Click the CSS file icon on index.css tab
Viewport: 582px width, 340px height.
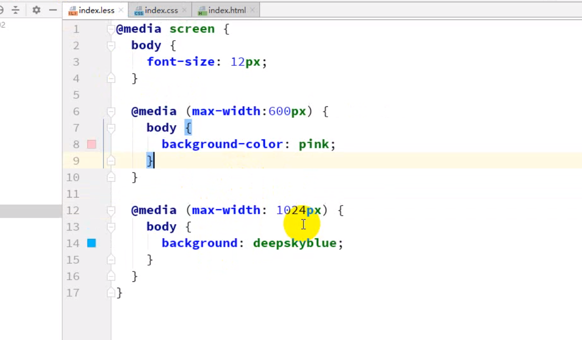[x=139, y=10]
